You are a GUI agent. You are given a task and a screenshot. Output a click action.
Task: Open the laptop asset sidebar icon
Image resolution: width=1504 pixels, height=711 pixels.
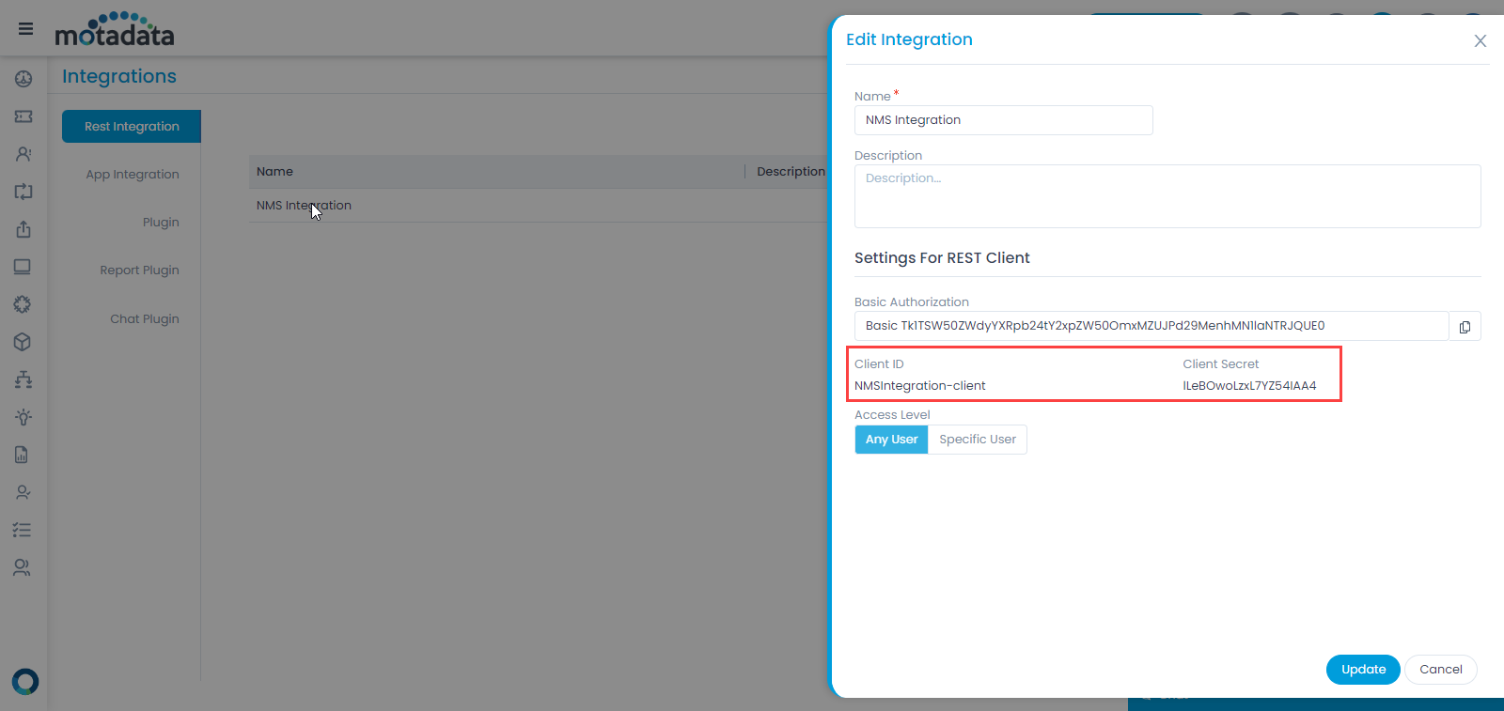(x=23, y=267)
